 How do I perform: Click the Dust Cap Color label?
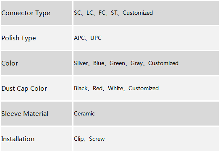click(24, 89)
